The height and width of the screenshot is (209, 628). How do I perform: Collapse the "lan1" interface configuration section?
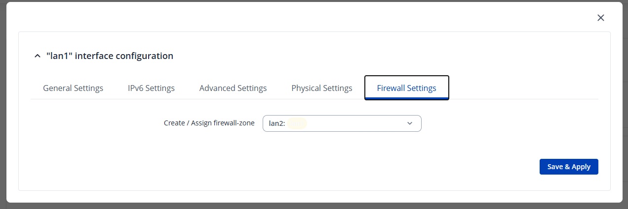click(x=37, y=56)
